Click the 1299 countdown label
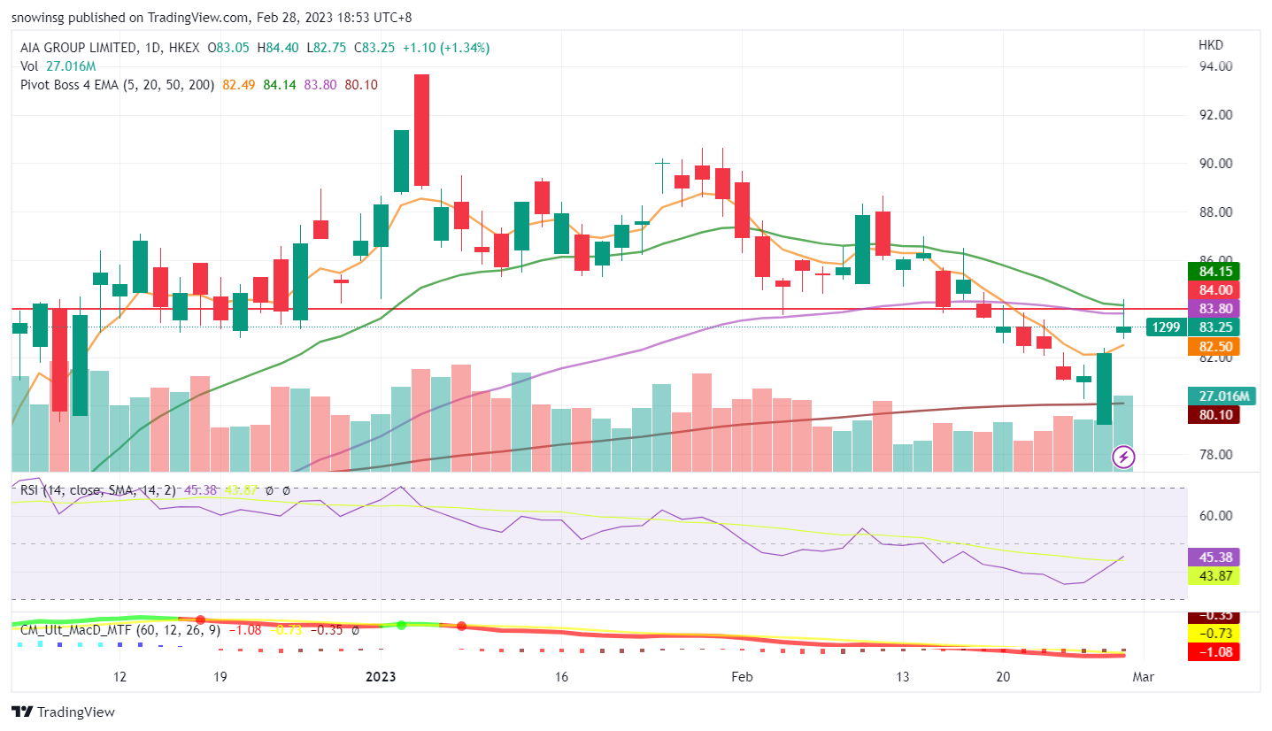 1166,327
